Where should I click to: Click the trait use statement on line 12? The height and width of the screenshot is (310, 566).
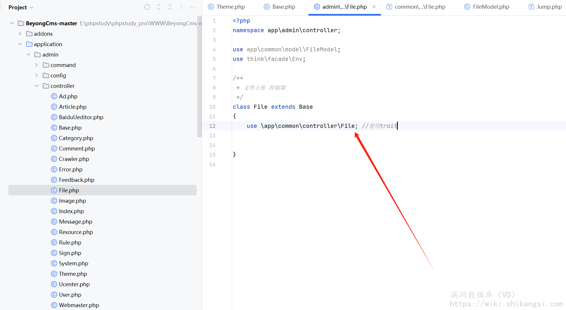coord(302,126)
